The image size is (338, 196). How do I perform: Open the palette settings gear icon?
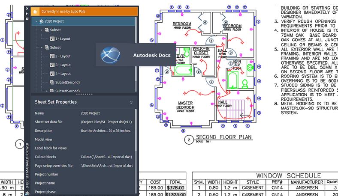27,19
